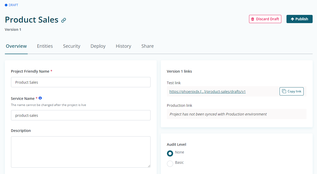The height and width of the screenshot is (174, 317).
Task: Open the Security tab
Action: coord(72,46)
